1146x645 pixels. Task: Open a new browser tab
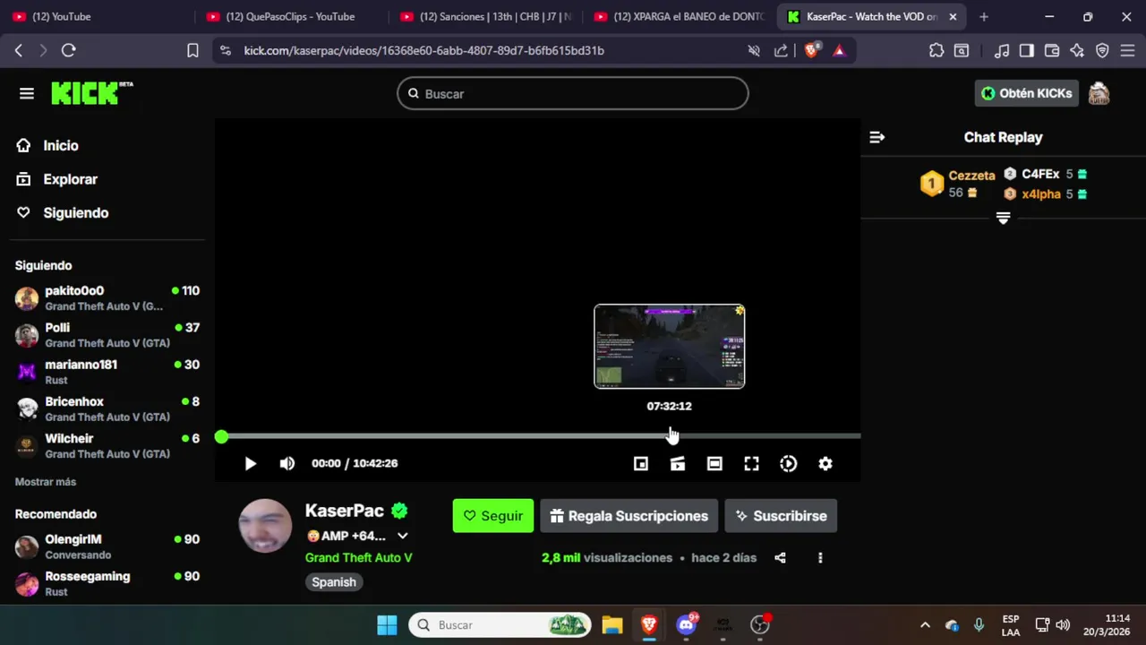(984, 16)
